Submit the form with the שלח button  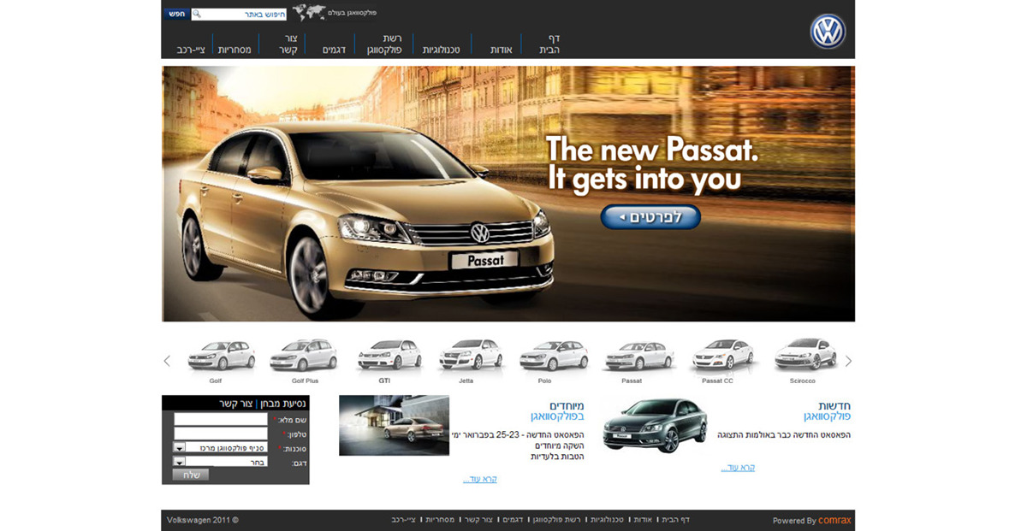click(190, 475)
